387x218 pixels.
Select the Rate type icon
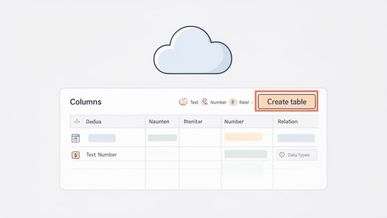(x=233, y=102)
